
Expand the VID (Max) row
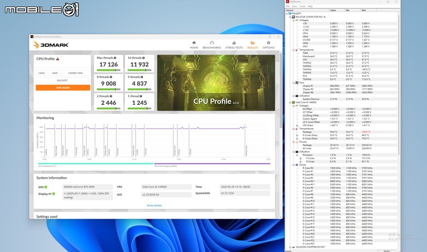(297, 126)
